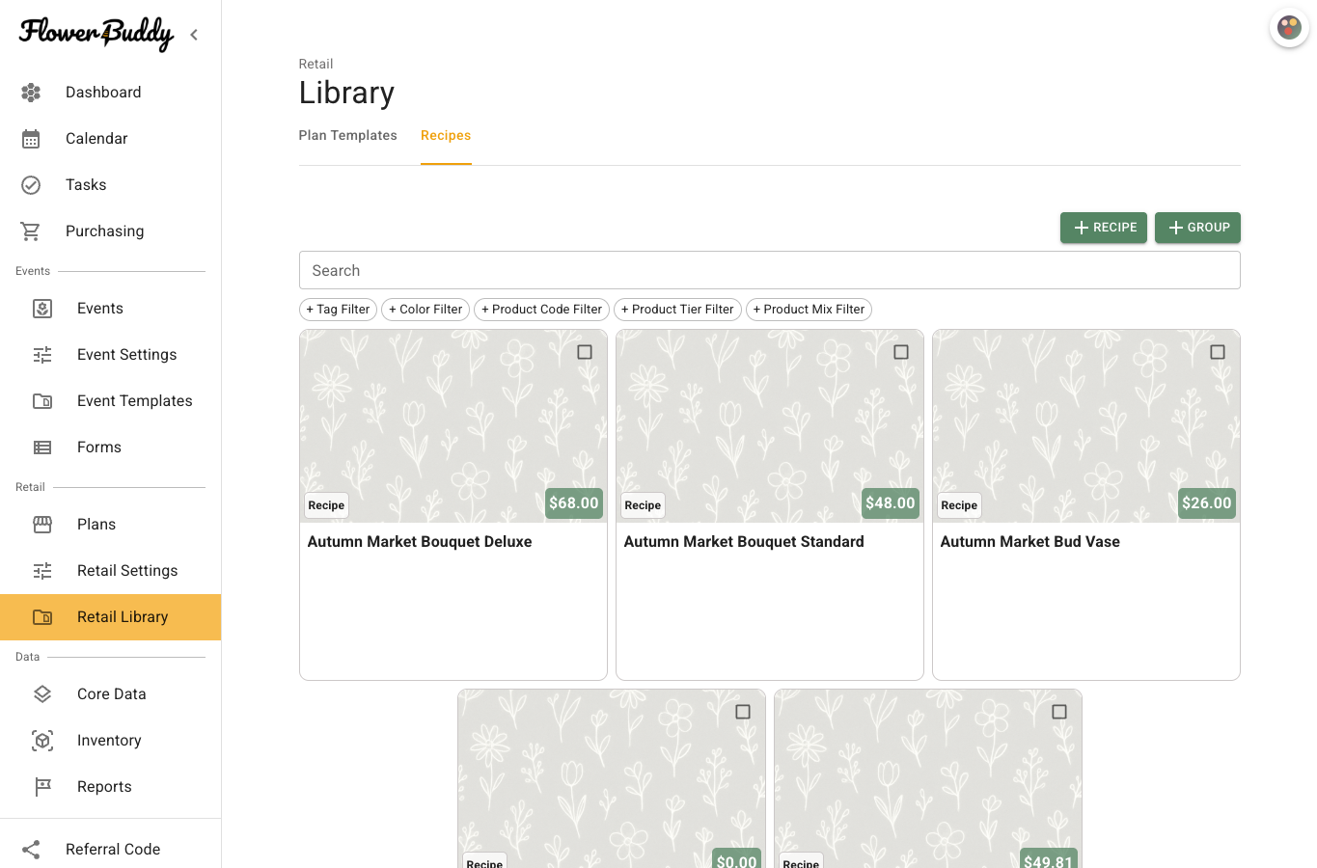The height and width of the screenshot is (868, 1317).
Task: Select the Recipes tab
Action: [x=446, y=136]
